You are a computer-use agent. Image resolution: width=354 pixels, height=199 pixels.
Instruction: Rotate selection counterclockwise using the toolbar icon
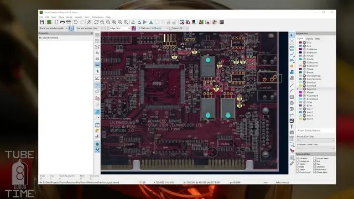133,22
